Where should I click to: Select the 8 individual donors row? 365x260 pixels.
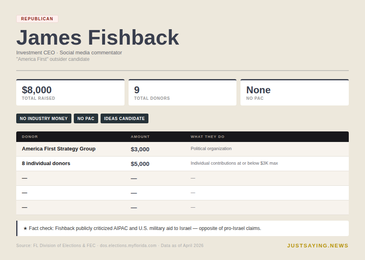pyautogui.click(x=46, y=163)
